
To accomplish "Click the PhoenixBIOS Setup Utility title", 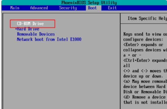I will pyautogui.click(x=89, y=3).
